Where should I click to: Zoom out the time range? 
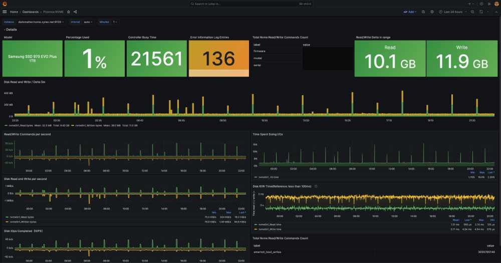(x=472, y=12)
